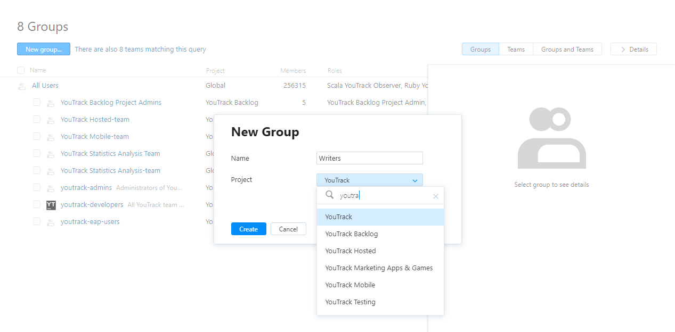
Task: Click the group Name input field
Action: tap(369, 158)
